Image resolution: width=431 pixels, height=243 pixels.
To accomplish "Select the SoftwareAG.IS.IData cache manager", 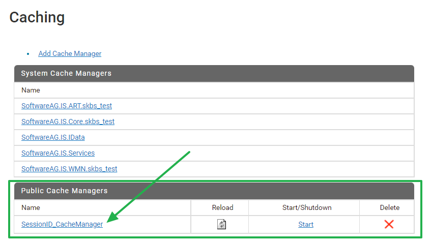I will pyautogui.click(x=53, y=137).
